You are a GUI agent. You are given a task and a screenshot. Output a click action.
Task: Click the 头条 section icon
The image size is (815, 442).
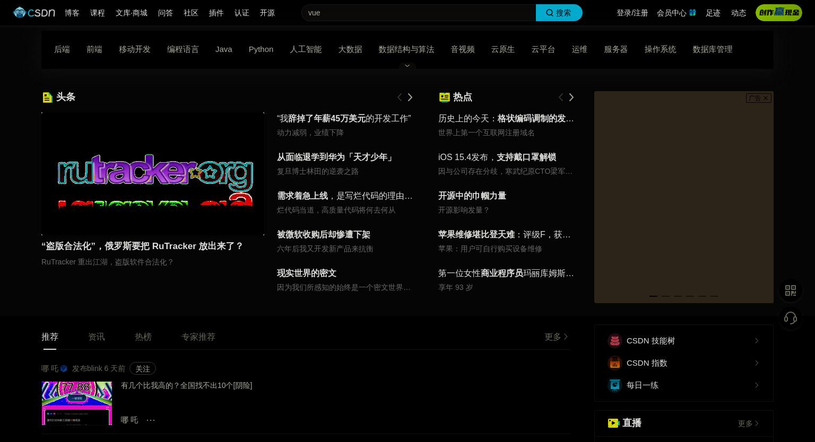[47, 97]
